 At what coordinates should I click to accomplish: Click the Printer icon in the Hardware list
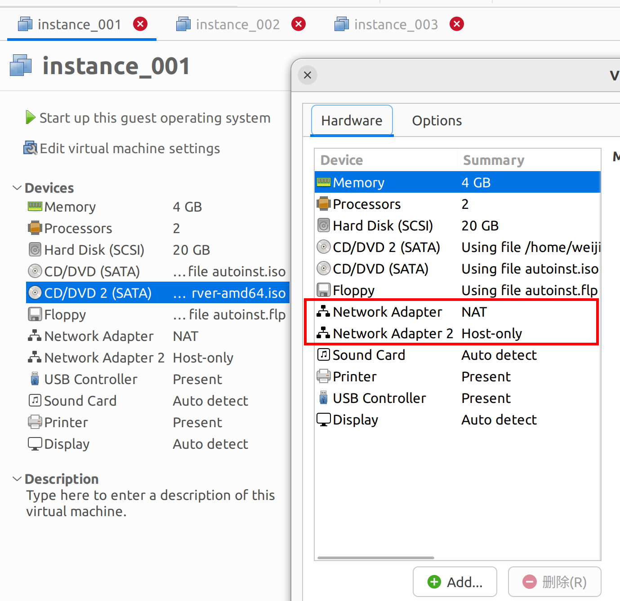point(323,376)
